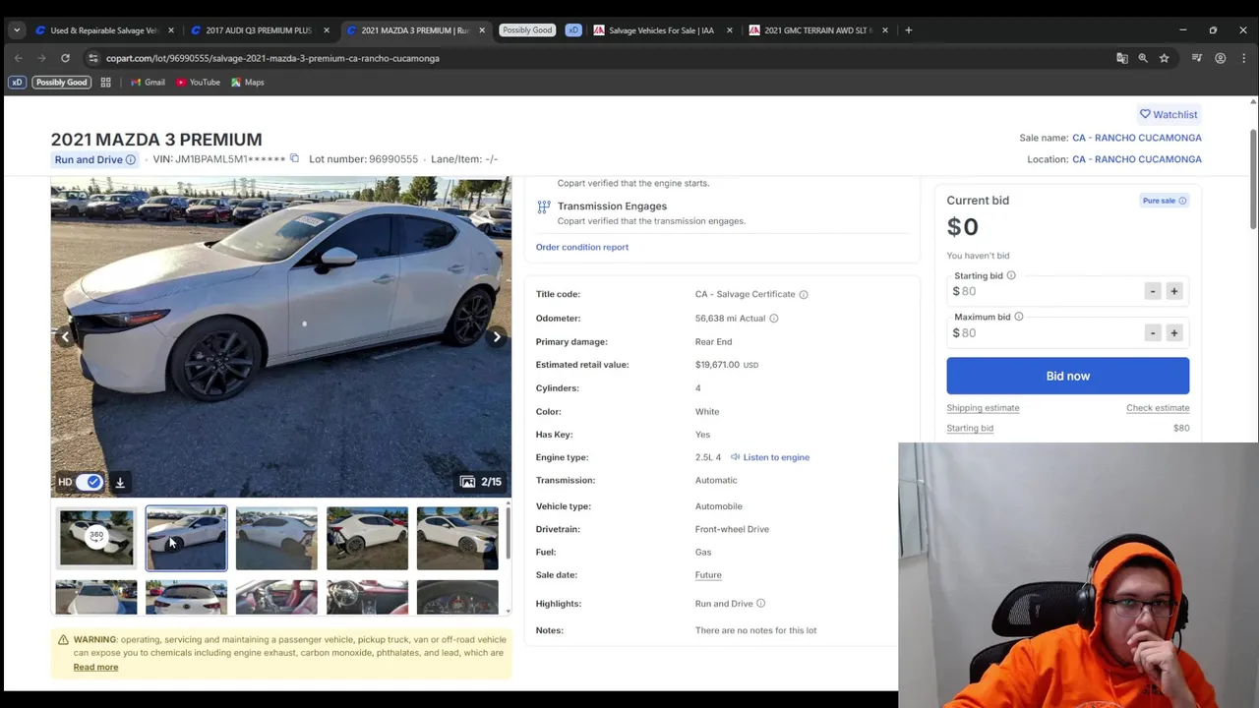This screenshot has height=708, width=1259.
Task: Open Gmail bookmark
Action: coord(148,83)
